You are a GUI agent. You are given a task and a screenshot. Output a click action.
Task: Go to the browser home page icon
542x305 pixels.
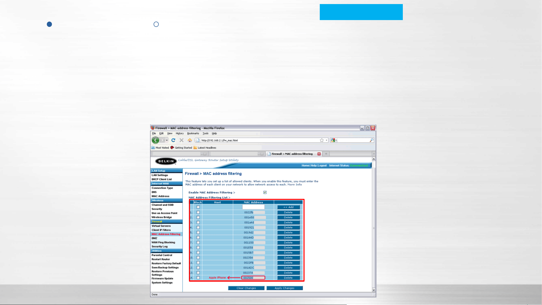(x=190, y=140)
